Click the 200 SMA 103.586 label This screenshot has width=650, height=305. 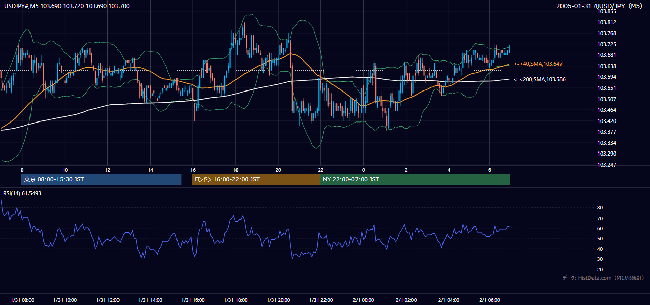tap(540, 80)
